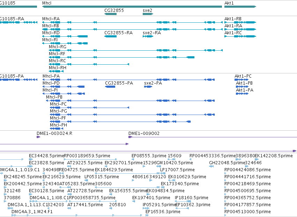Click the AT17441.5prime EST label

point(85,205)
